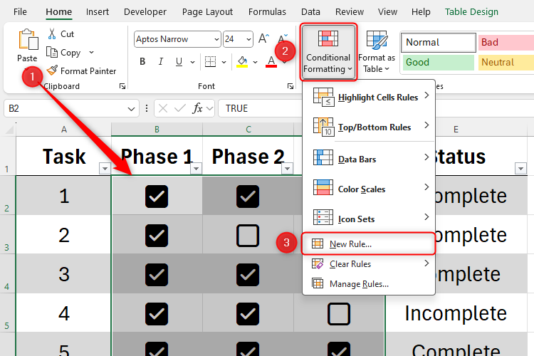Confirm formula entry checkmark icon
The height and width of the screenshot is (356, 534).
[x=179, y=108]
